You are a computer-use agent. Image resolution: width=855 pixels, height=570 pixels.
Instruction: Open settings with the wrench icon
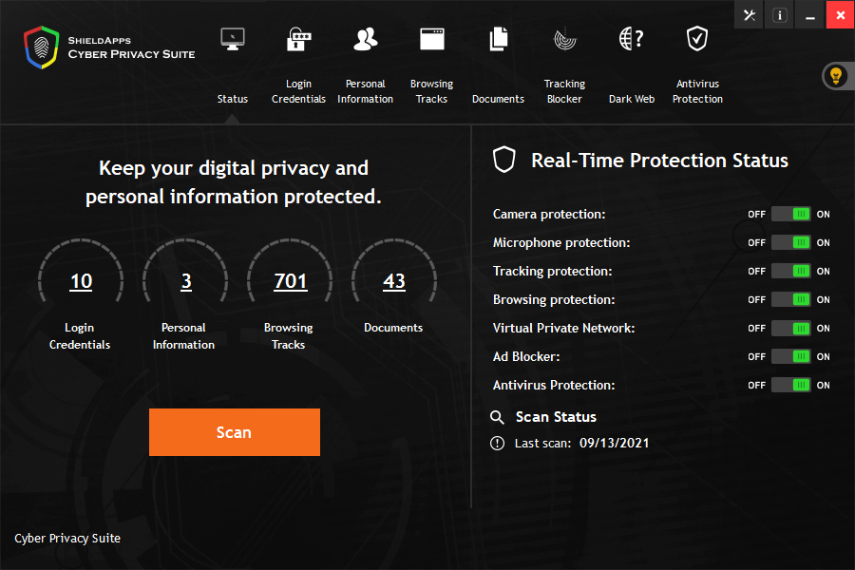(x=749, y=14)
